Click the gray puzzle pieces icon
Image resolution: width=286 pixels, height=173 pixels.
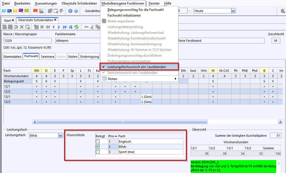tap(50, 11)
